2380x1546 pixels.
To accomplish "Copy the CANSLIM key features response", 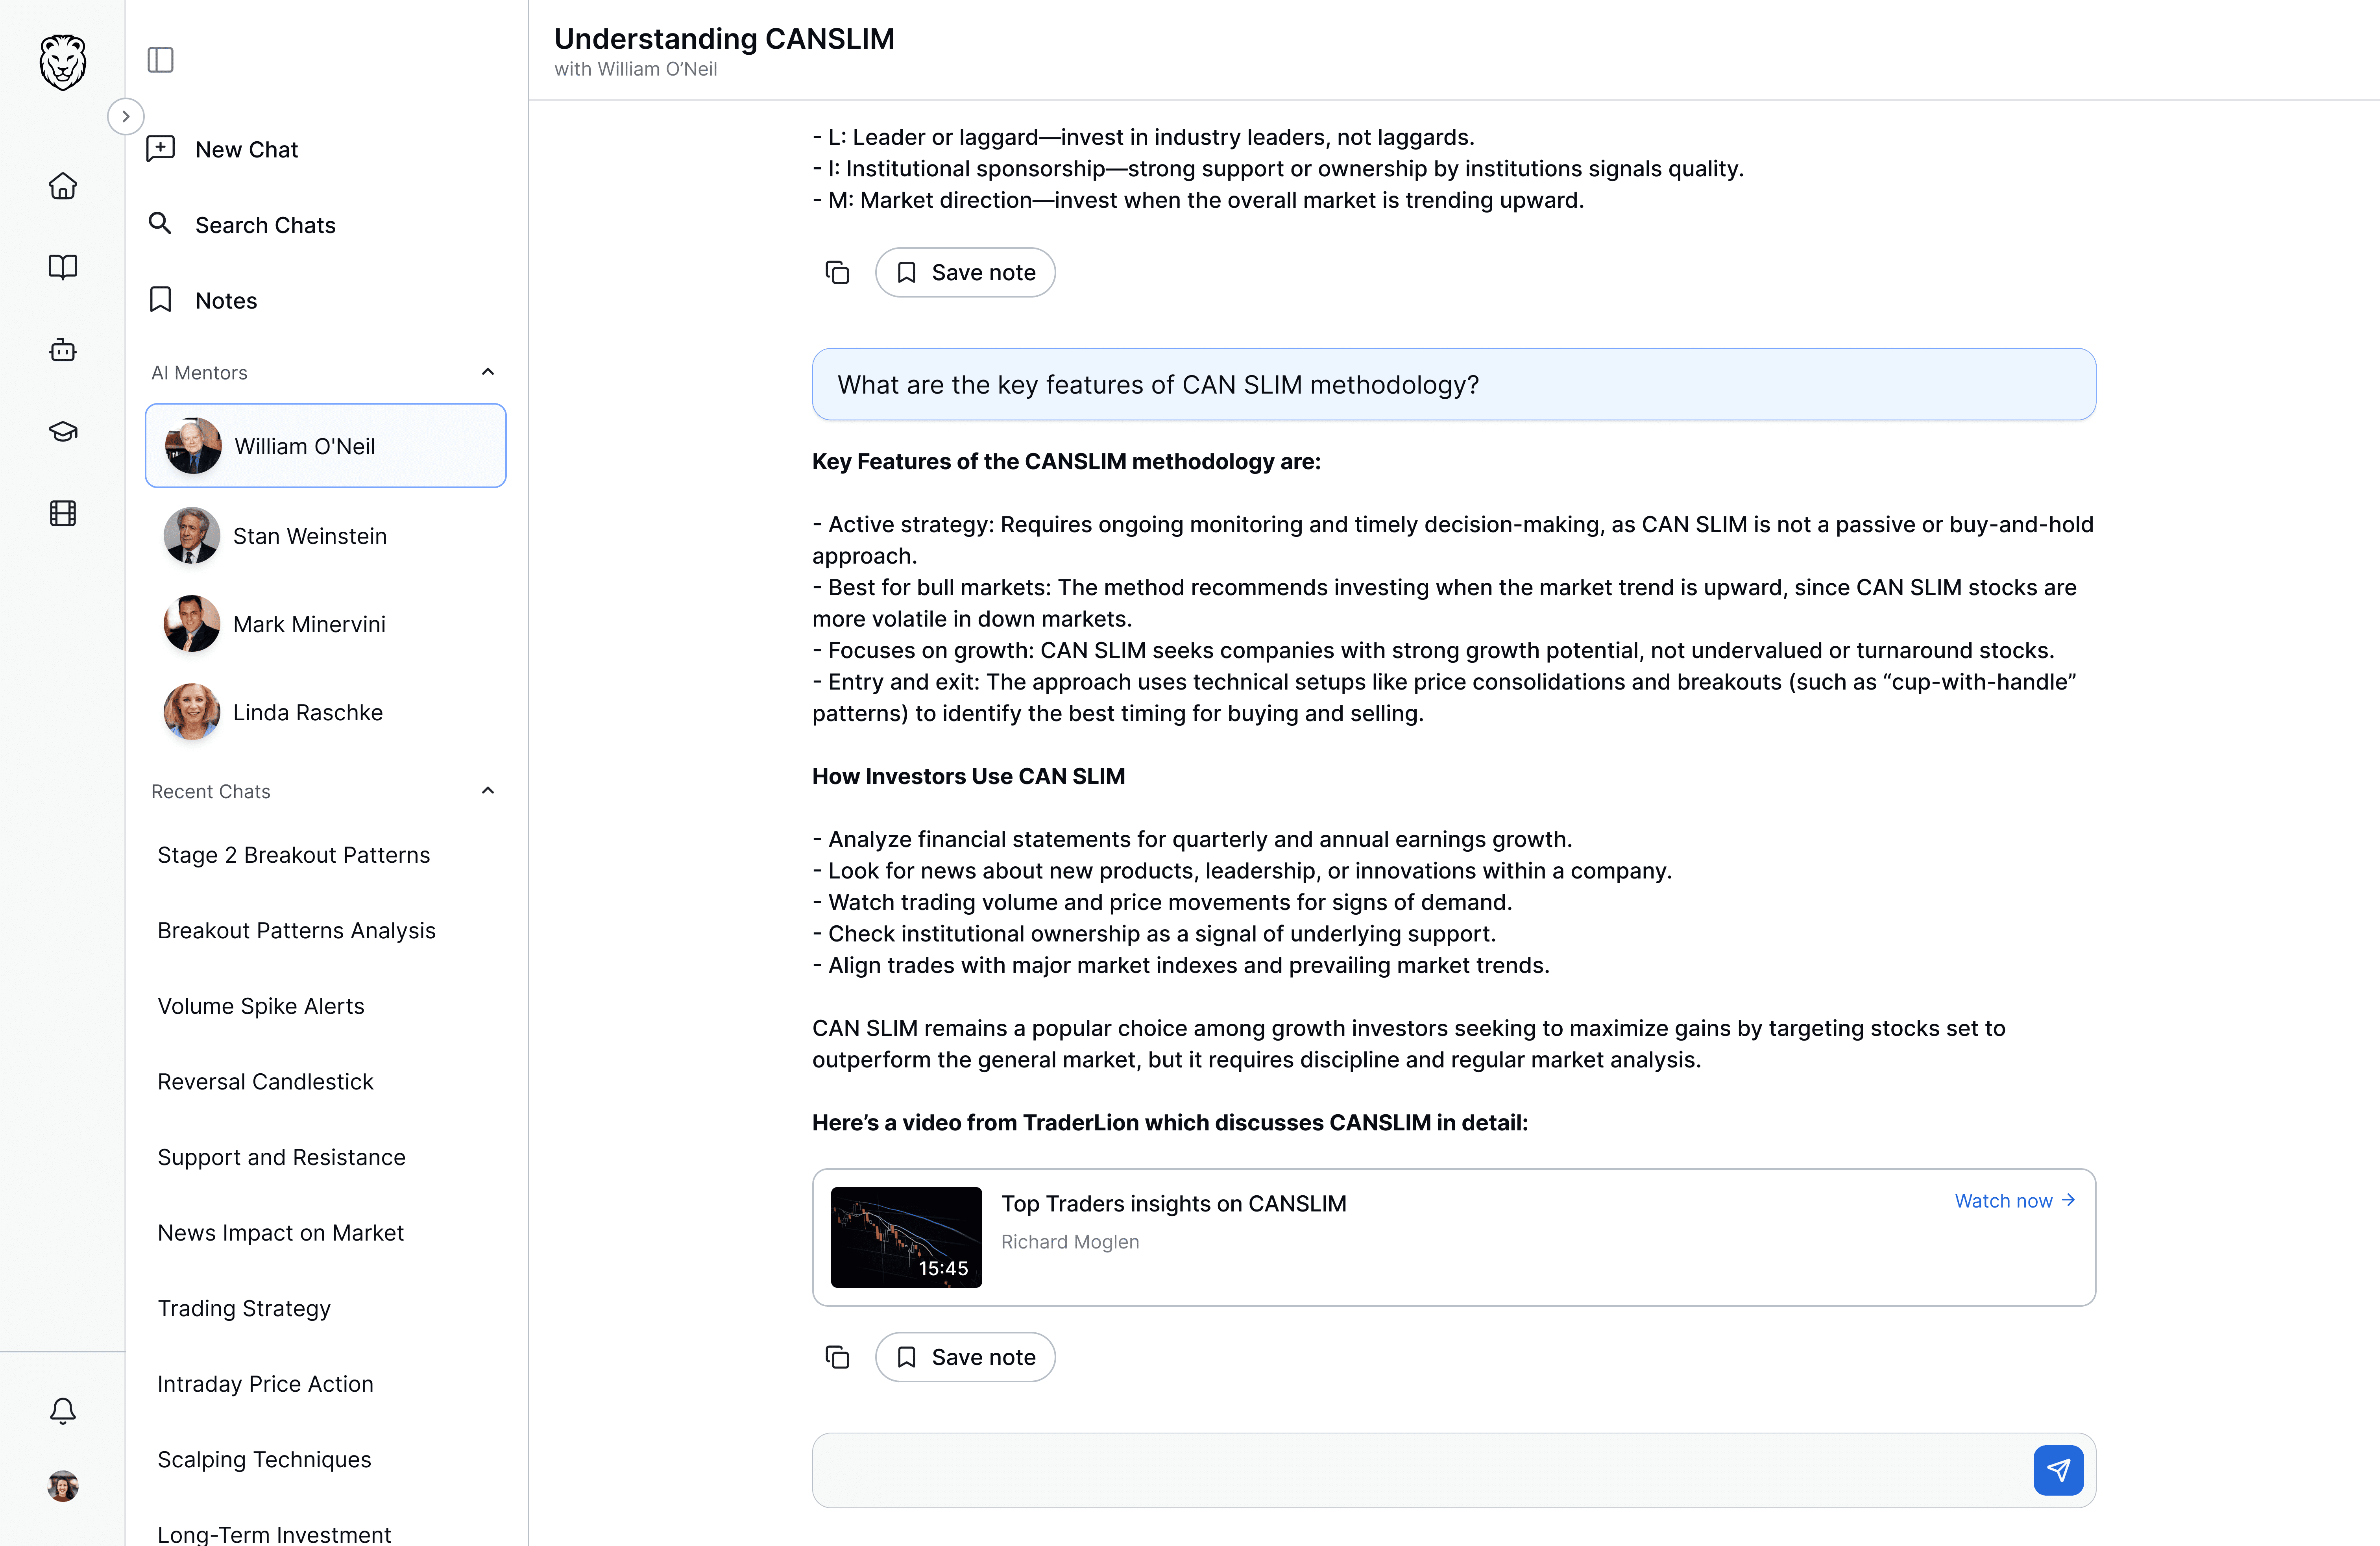I will [x=837, y=1357].
